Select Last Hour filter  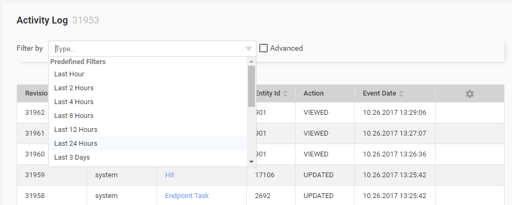[x=148, y=74]
